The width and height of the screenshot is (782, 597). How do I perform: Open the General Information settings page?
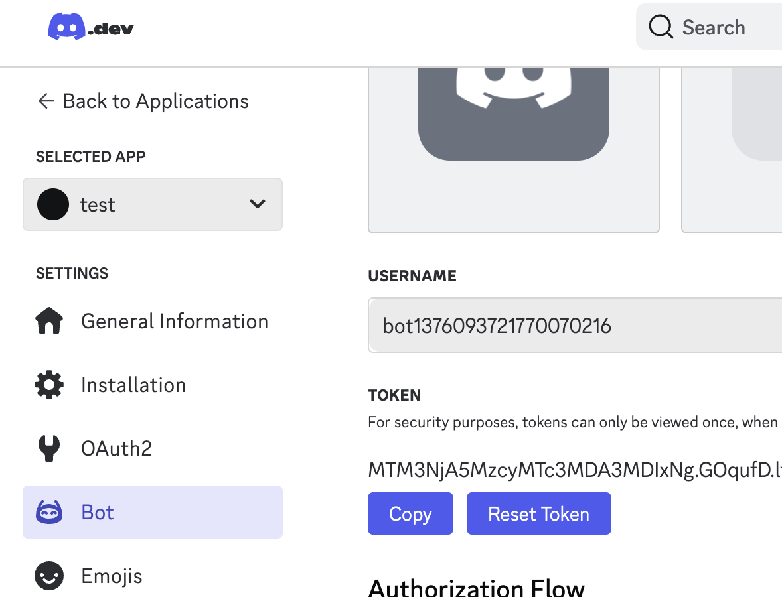tap(174, 322)
